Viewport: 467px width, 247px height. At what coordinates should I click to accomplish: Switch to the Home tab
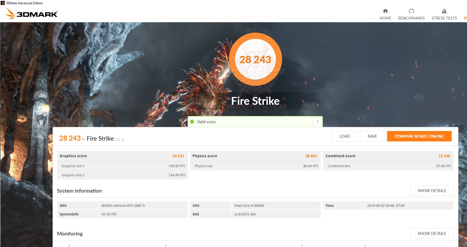[385, 18]
